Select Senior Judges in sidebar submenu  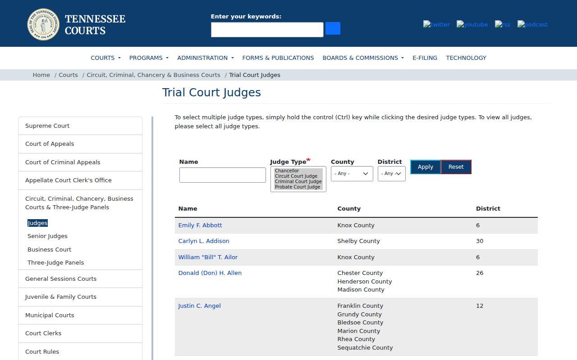click(x=47, y=236)
